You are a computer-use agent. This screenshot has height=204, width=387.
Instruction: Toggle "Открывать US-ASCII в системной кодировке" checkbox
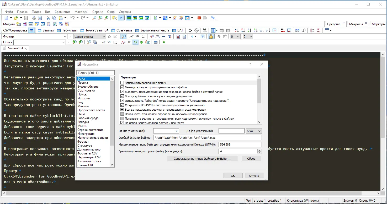click(x=122, y=105)
